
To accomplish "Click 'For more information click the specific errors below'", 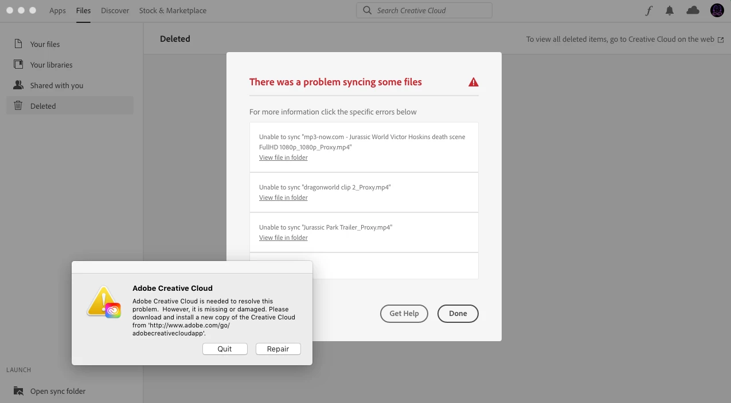I will pyautogui.click(x=333, y=112).
